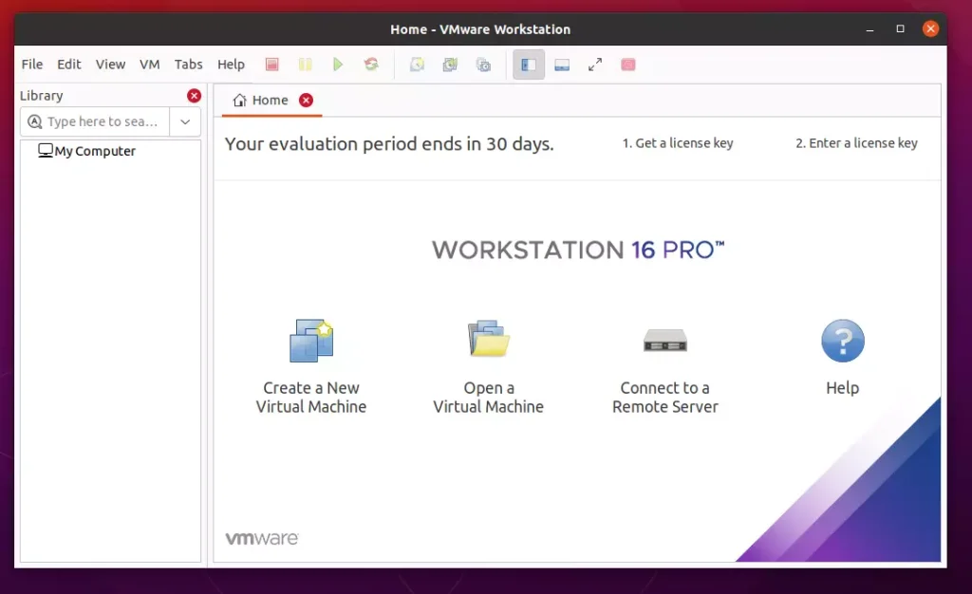Close the VMware Workstation window
Screen dimensions: 972x594
[x=930, y=28]
